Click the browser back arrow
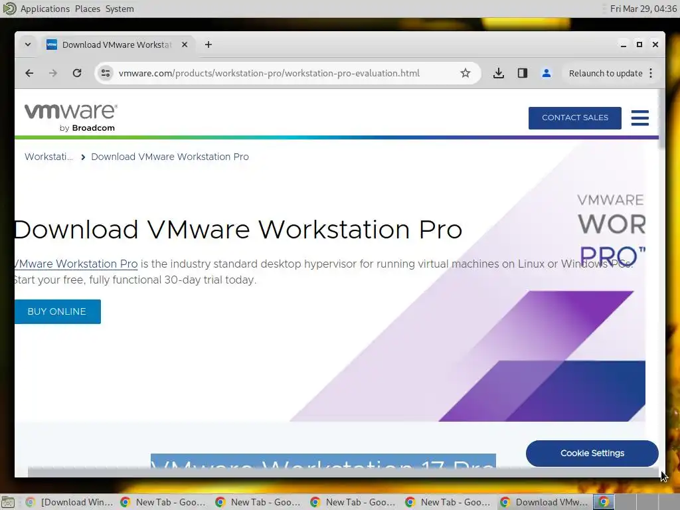 (29, 73)
